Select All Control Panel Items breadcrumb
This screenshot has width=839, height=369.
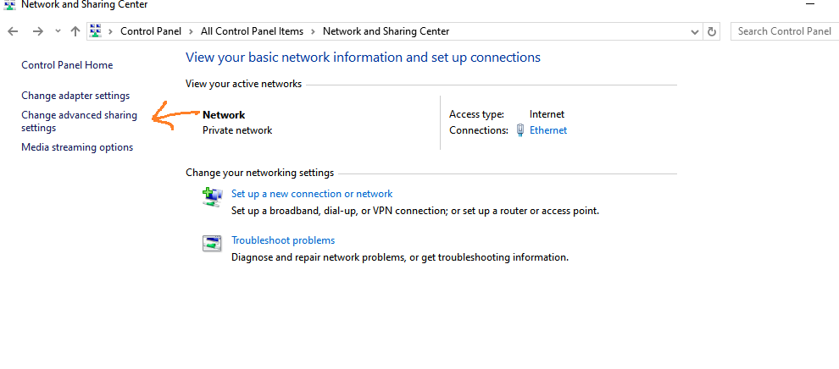(x=252, y=31)
